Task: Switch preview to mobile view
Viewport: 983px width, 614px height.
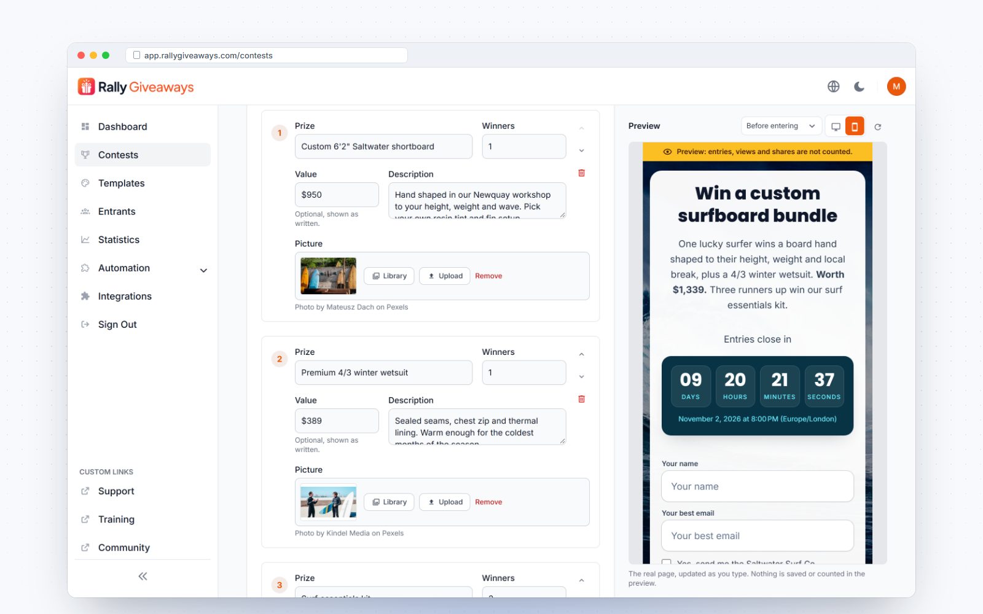Action: click(855, 126)
